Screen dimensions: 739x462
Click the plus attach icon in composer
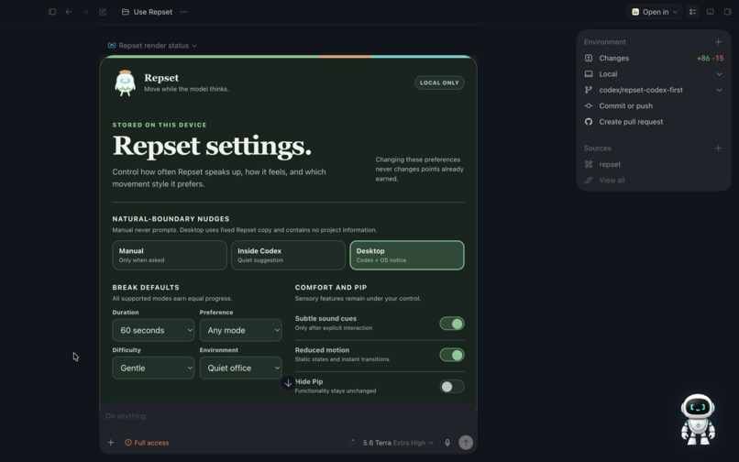click(110, 442)
